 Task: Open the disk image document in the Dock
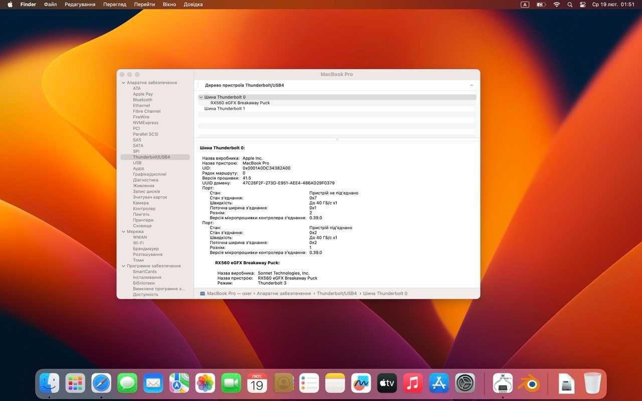566,383
